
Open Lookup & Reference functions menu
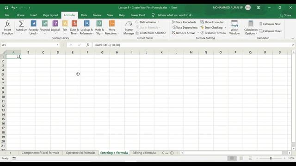click(x=86, y=28)
